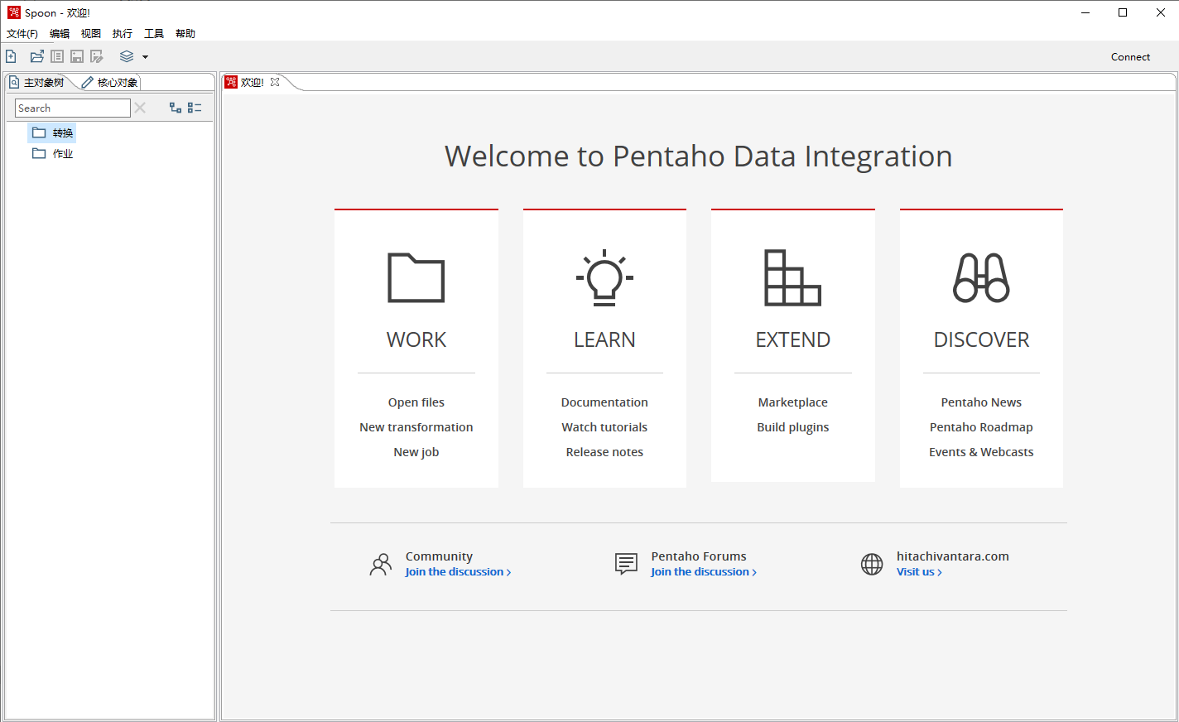Switch to the 主对象树 tab
The image size is (1179, 722).
click(x=37, y=83)
